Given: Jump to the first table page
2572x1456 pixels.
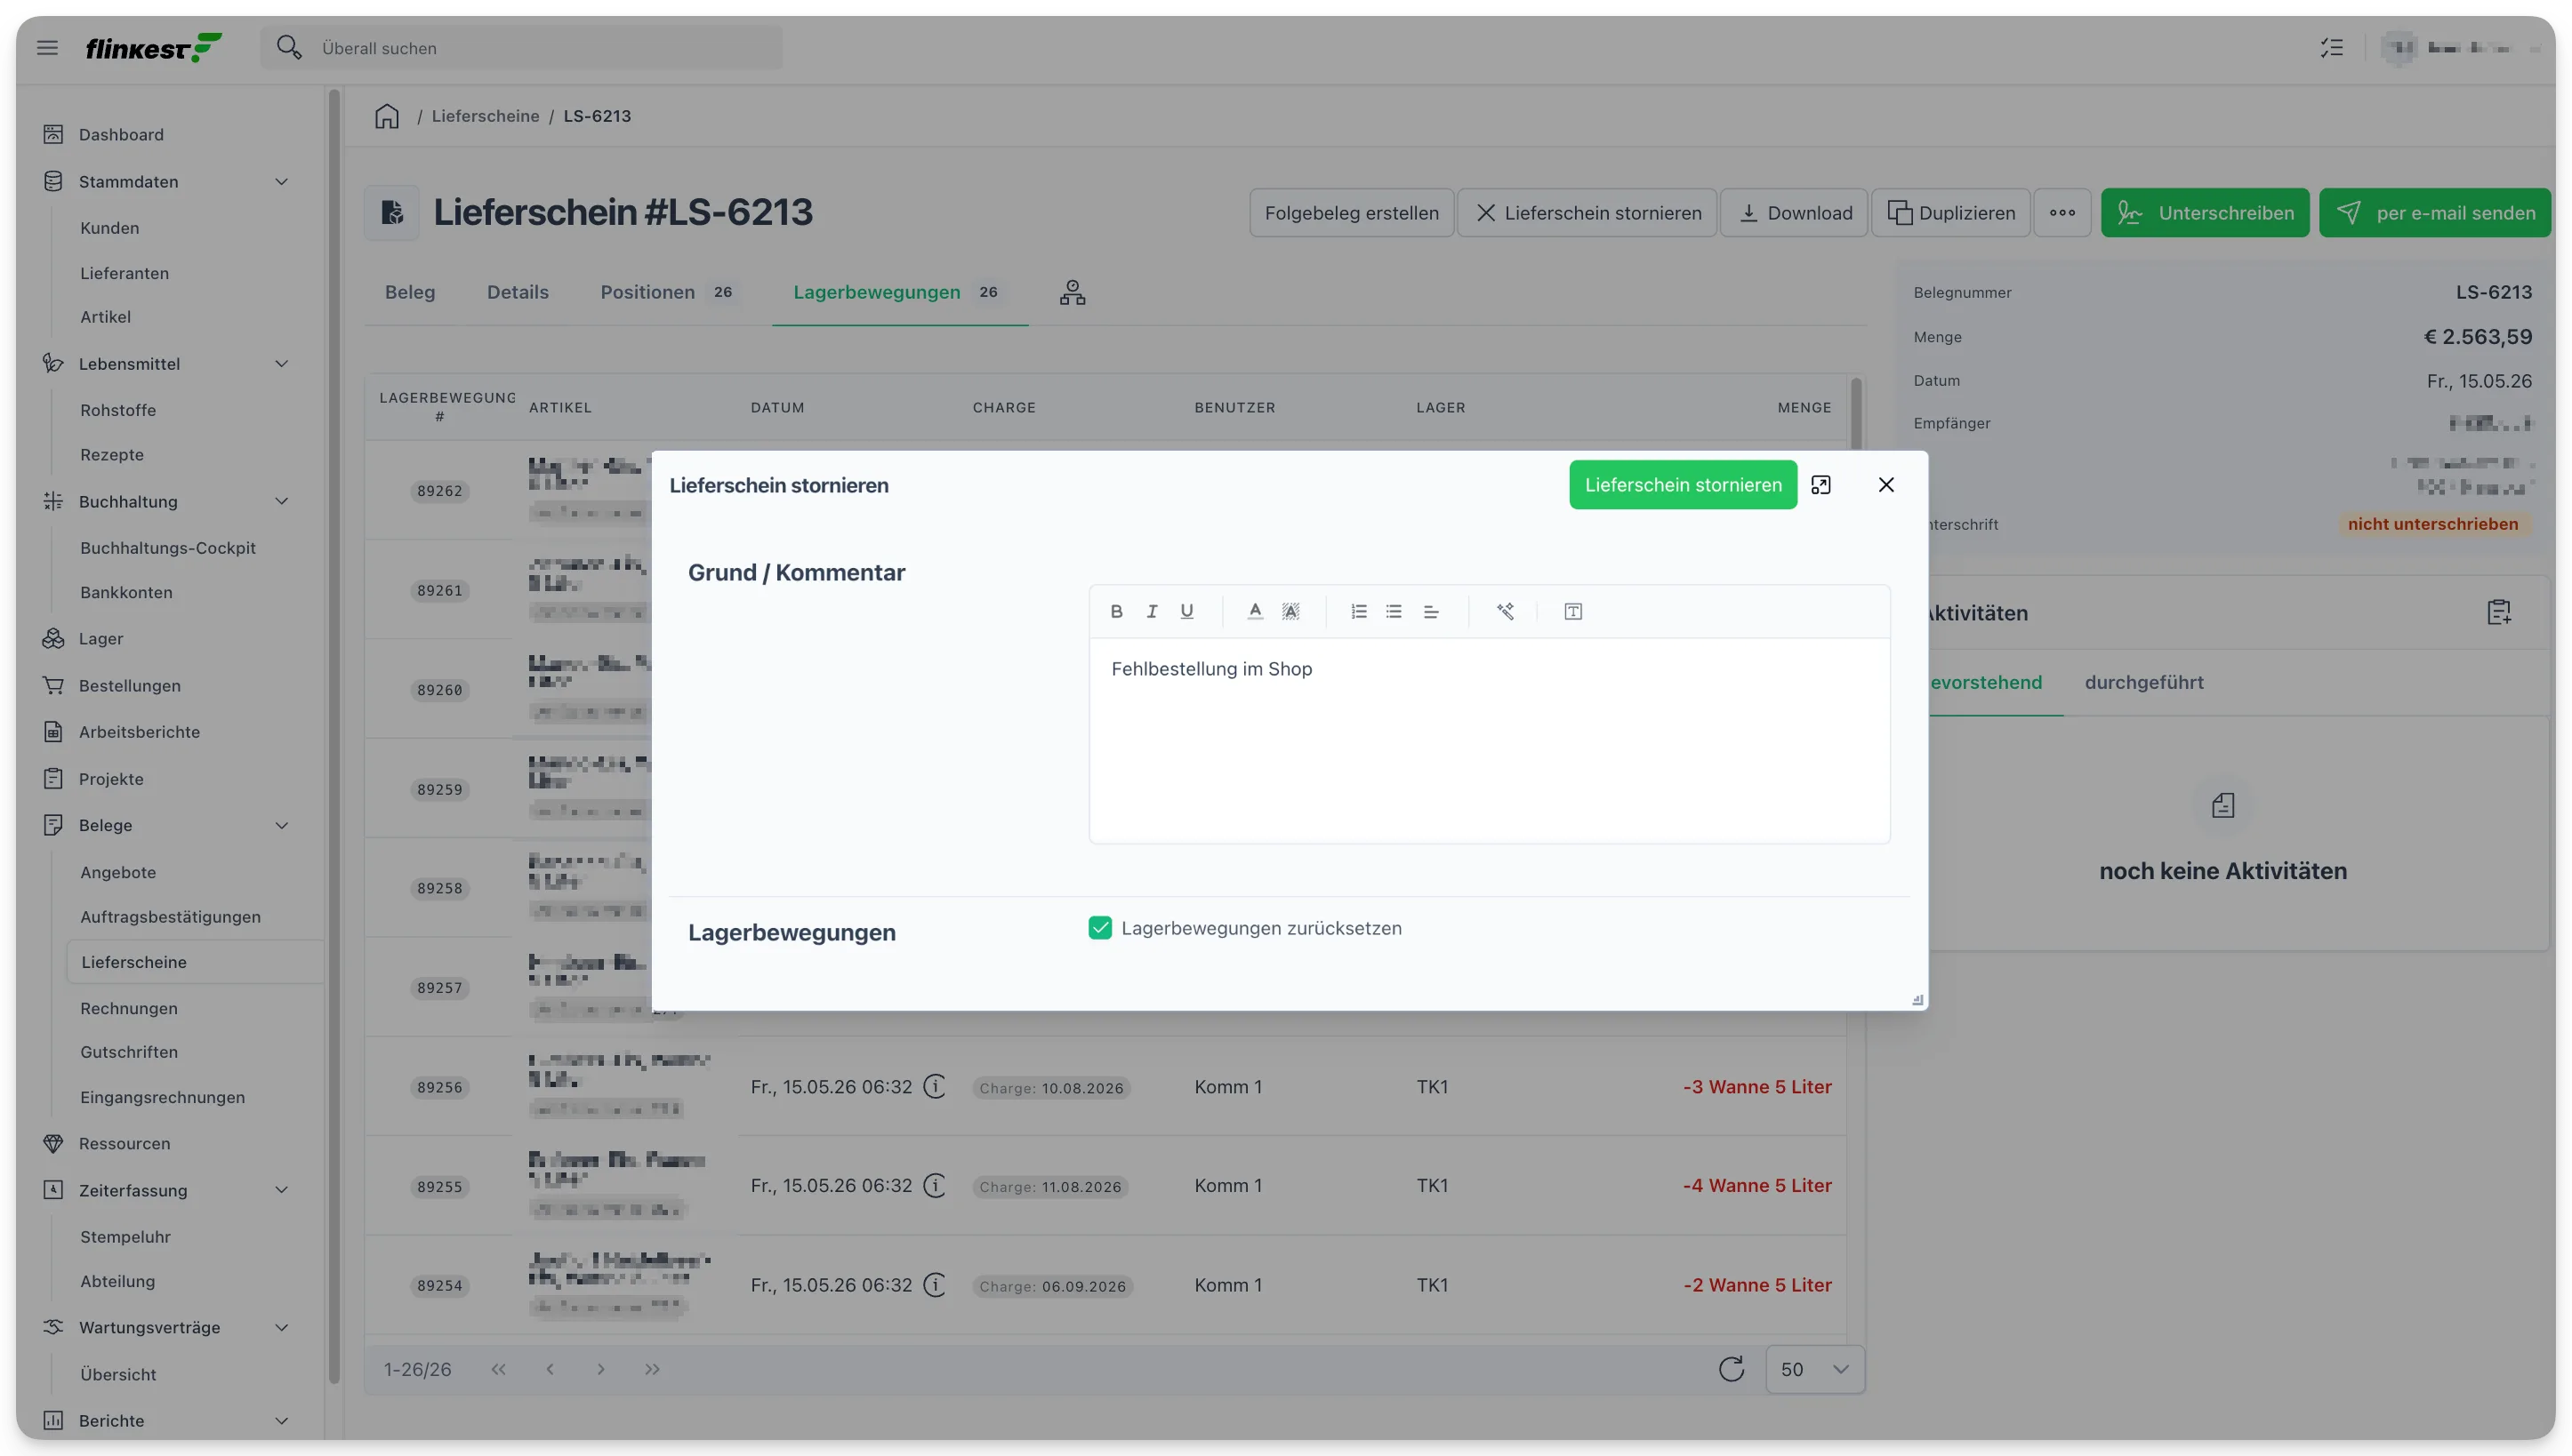Looking at the screenshot, I should point(497,1369).
